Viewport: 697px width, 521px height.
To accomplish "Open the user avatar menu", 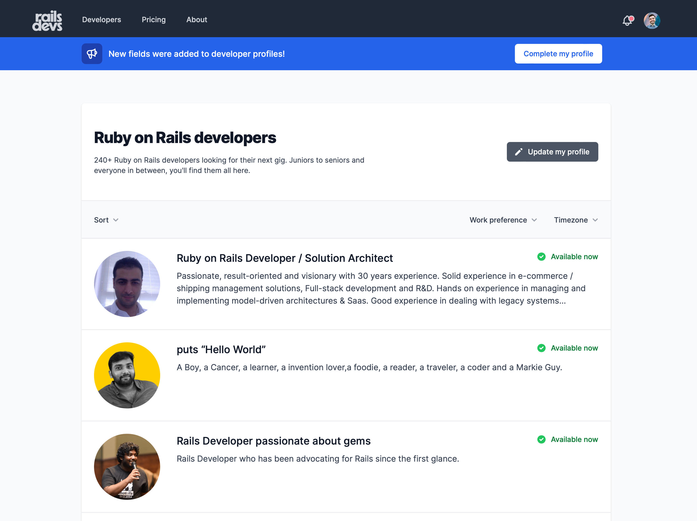I will click(652, 21).
